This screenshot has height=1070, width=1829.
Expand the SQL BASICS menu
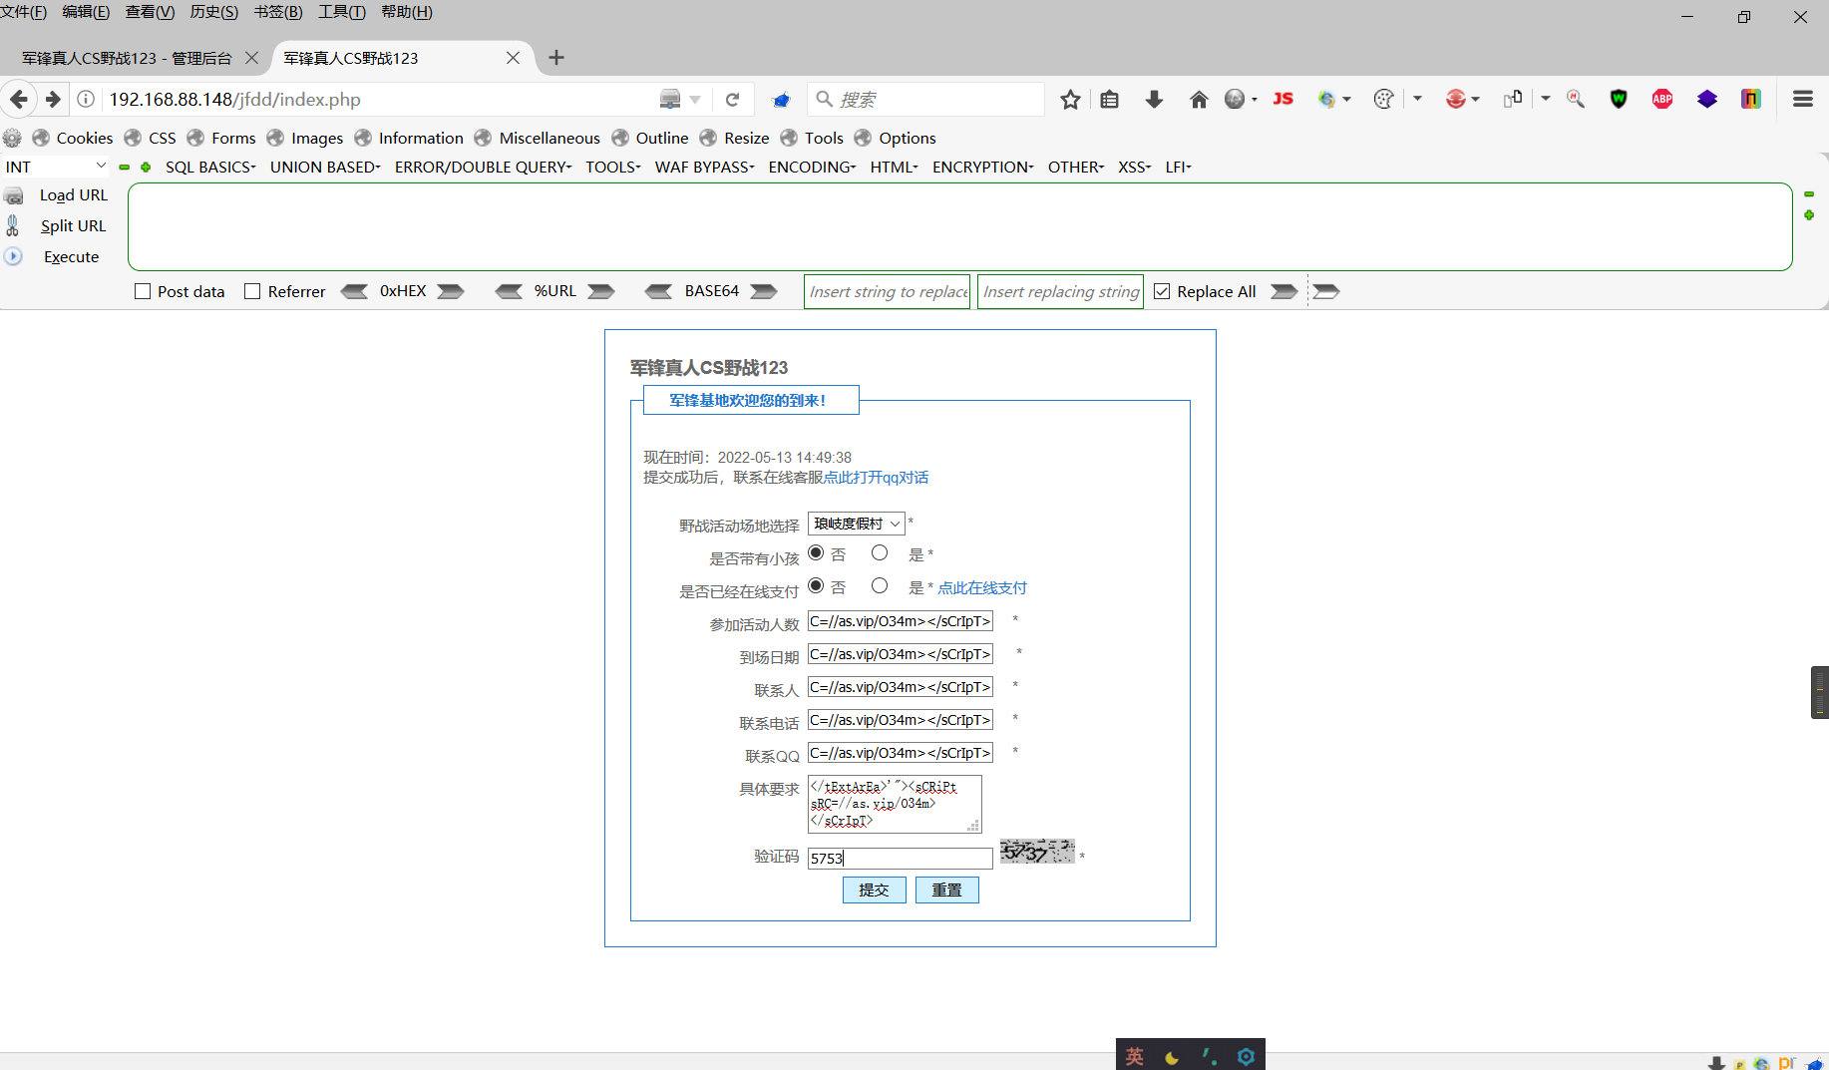click(210, 168)
